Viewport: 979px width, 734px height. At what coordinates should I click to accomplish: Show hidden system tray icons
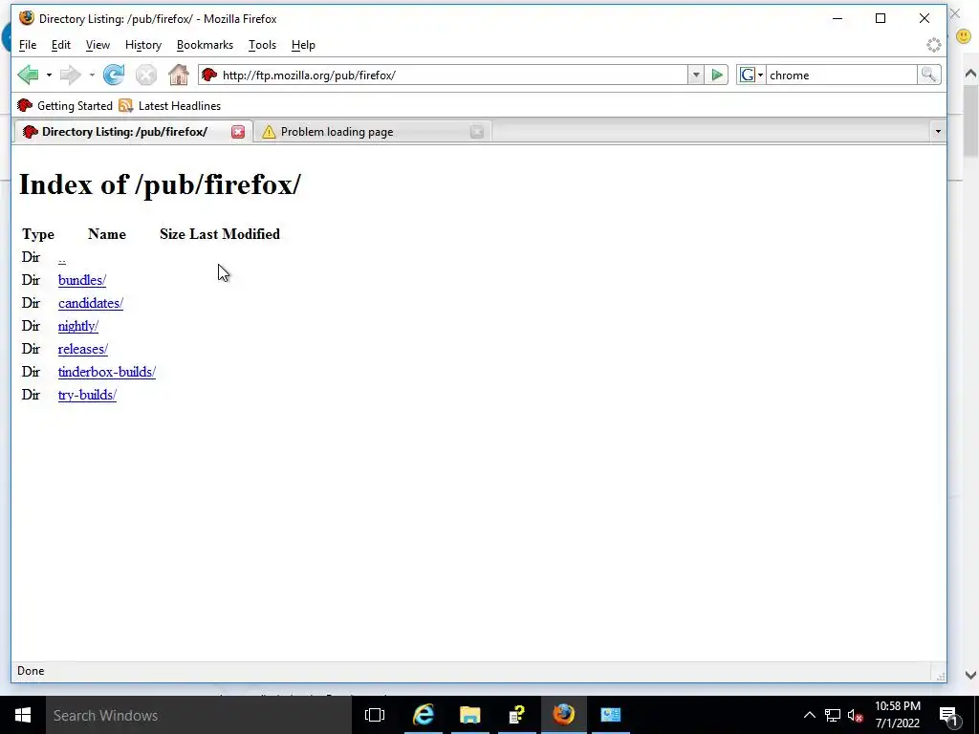click(x=809, y=715)
